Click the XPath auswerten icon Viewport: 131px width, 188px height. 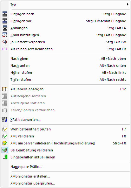[x=5, y=120]
